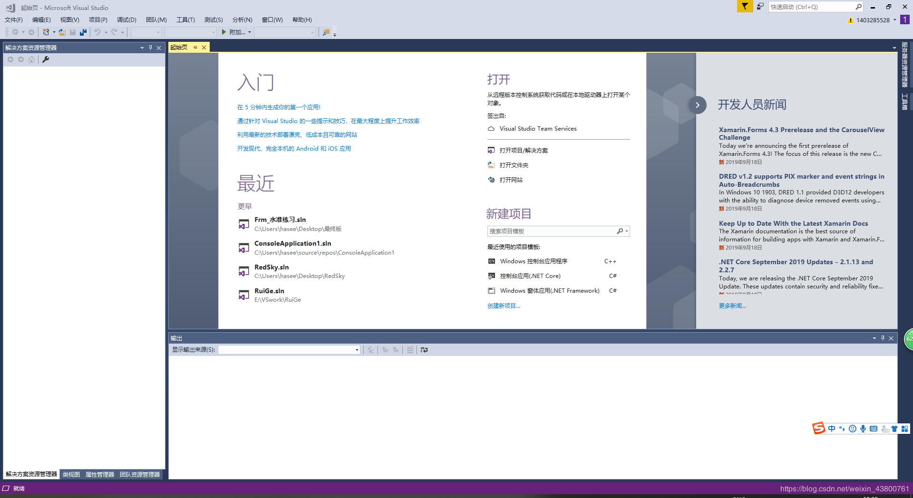
Task: Click the open folder icon
Action: pyautogui.click(x=491, y=165)
